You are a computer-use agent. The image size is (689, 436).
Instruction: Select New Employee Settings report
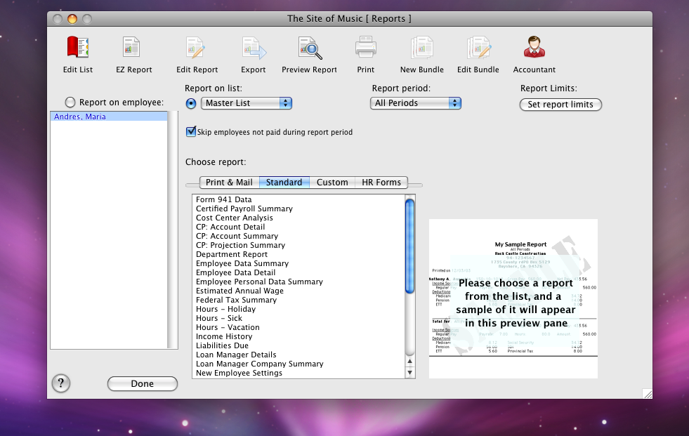[298, 373]
